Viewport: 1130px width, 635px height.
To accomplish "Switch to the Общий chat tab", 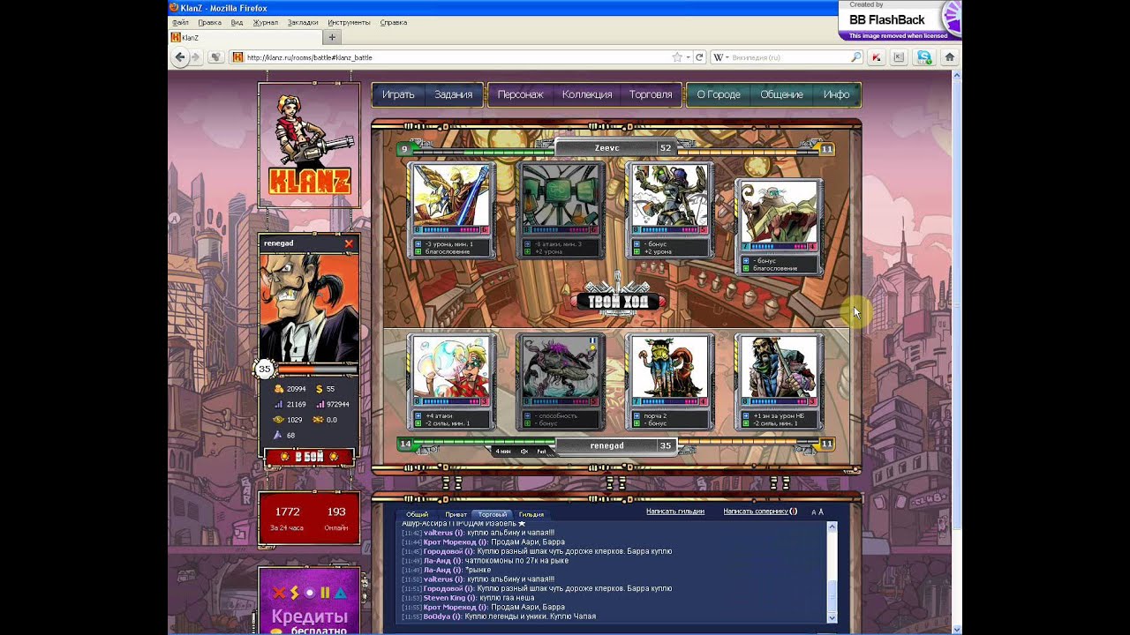I will [x=417, y=514].
